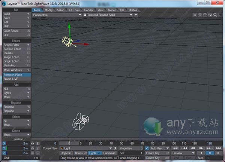Click the arrows icon beside Z position
225x162 pixels.
[x=33, y=153]
